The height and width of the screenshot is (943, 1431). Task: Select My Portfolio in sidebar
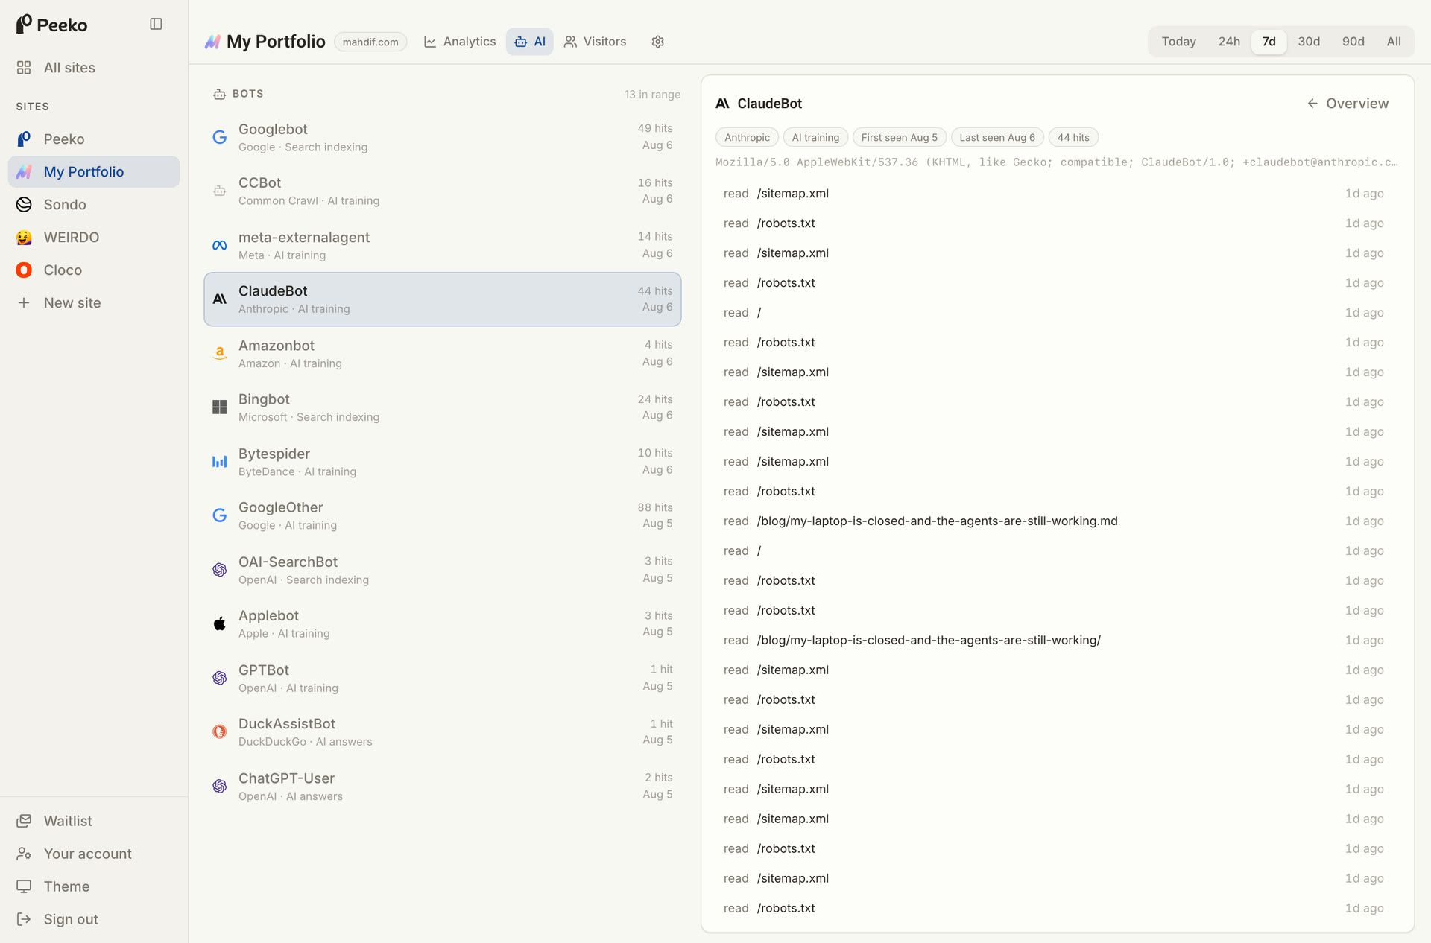click(x=94, y=171)
